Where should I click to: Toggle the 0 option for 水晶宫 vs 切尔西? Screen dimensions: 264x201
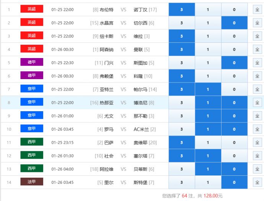coord(234,23)
